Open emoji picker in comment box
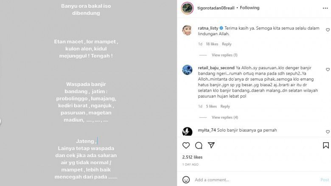 (x=186, y=180)
